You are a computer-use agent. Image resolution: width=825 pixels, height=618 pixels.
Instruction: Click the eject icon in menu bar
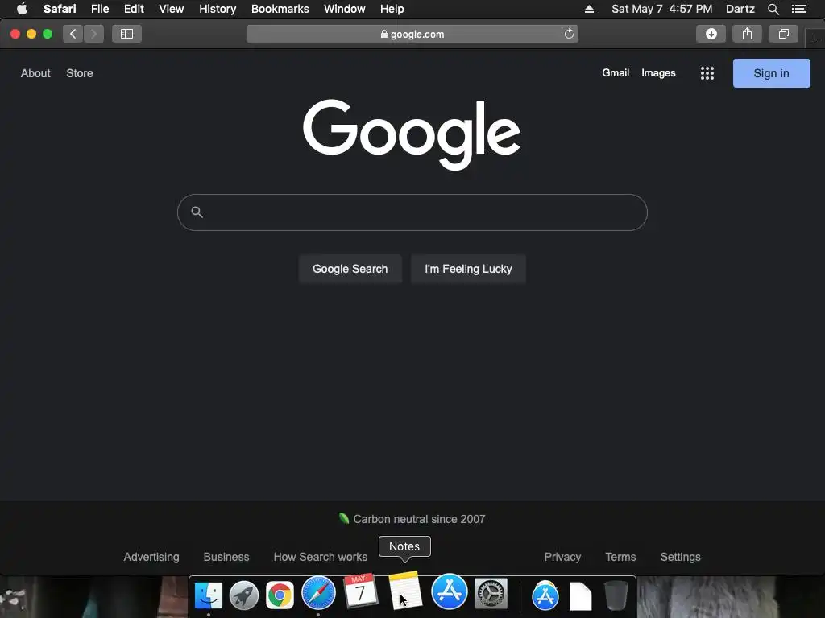tap(589, 9)
